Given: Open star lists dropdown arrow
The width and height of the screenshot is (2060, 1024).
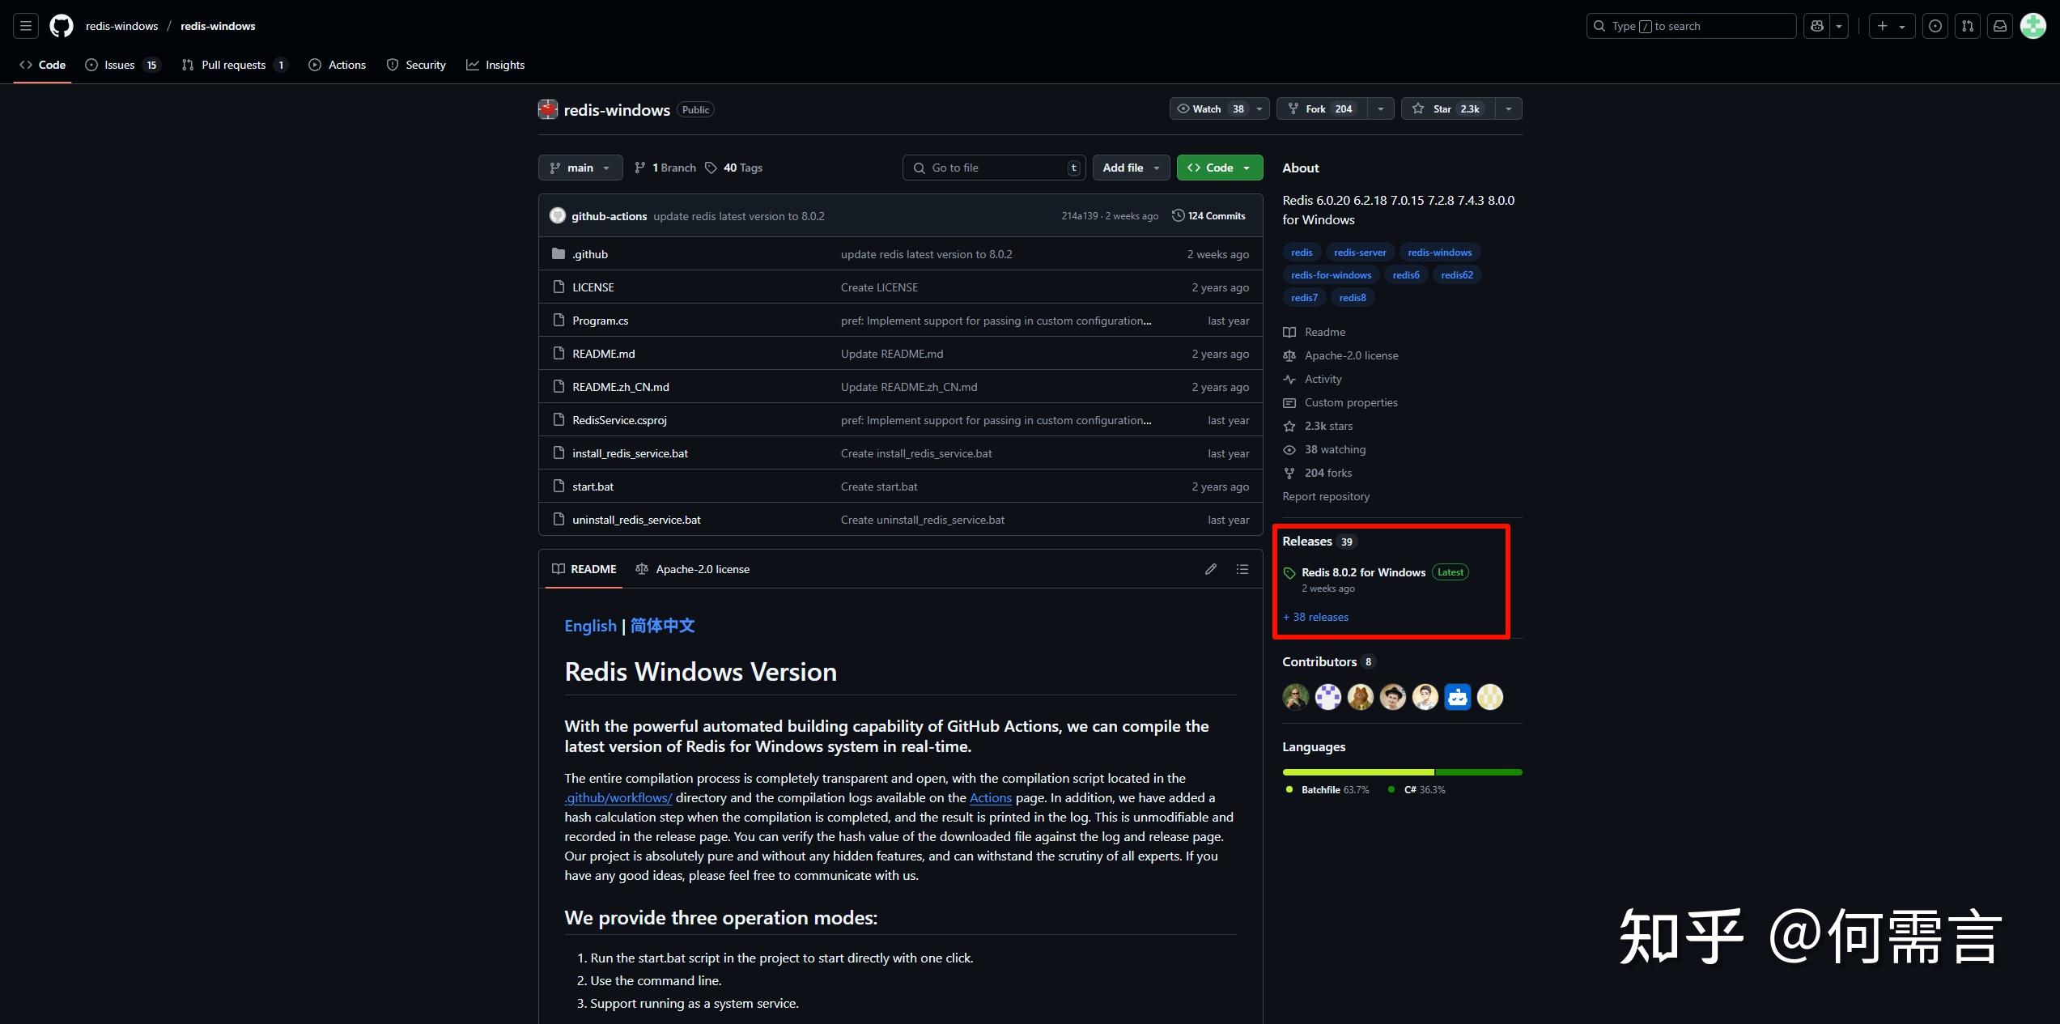Looking at the screenshot, I should click(1508, 108).
